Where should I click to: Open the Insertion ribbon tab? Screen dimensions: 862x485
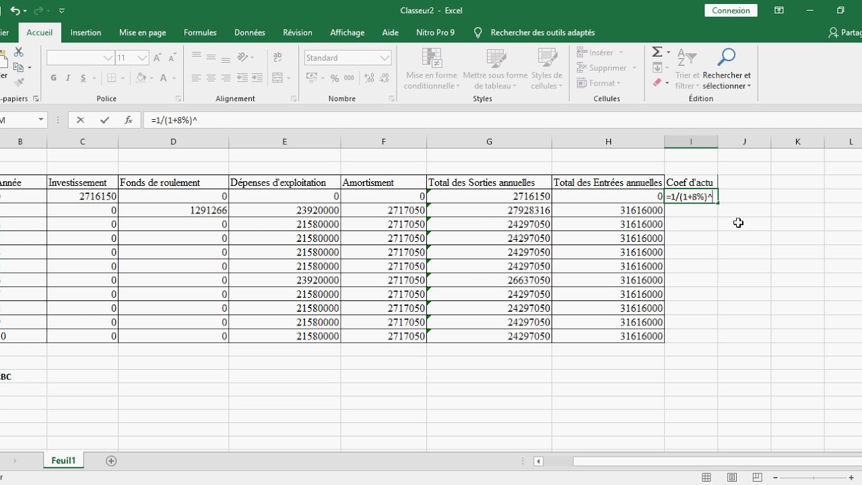86,32
